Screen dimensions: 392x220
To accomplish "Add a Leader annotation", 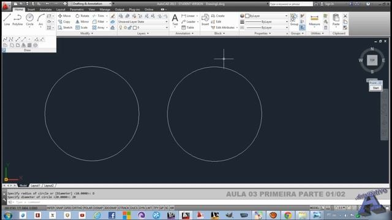I will [x=189, y=22].
